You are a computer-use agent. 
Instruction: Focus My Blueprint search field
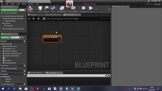pos(16,37)
